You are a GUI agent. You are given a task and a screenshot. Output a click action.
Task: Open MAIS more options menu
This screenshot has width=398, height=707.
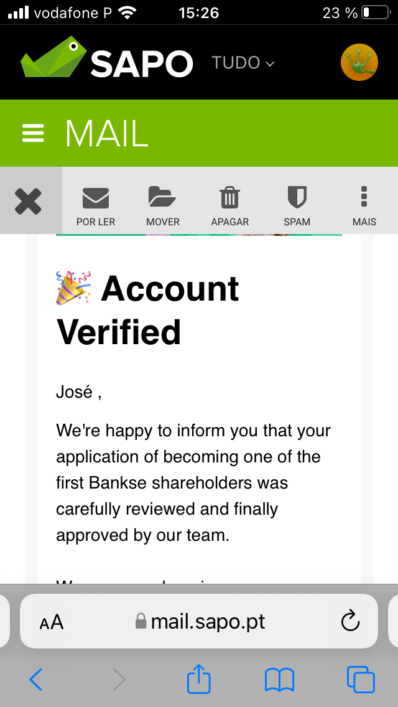(364, 206)
